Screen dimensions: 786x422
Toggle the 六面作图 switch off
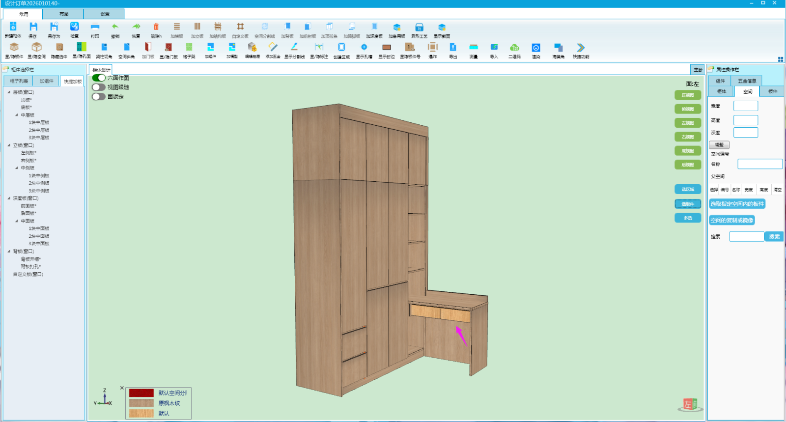(x=99, y=78)
